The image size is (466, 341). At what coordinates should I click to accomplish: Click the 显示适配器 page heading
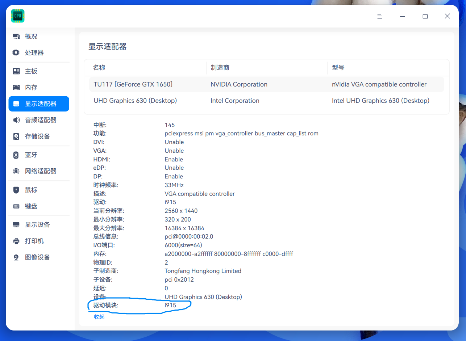[x=108, y=46]
